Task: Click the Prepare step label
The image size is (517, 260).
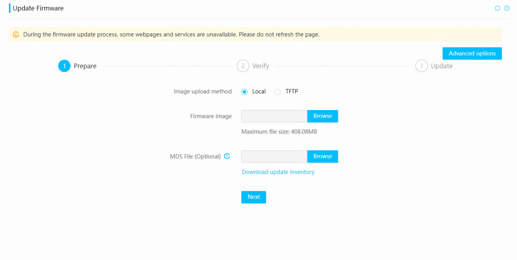Action: (x=85, y=66)
